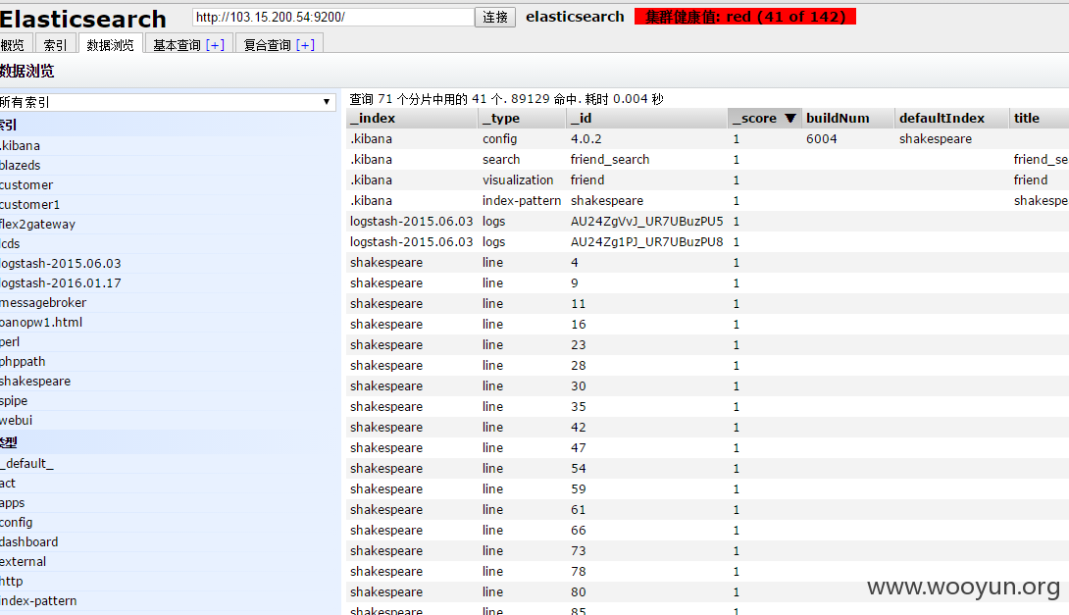
Task: Open the row with id AU24ZgVvJ_UR7UBuzPU5
Action: coord(708,222)
